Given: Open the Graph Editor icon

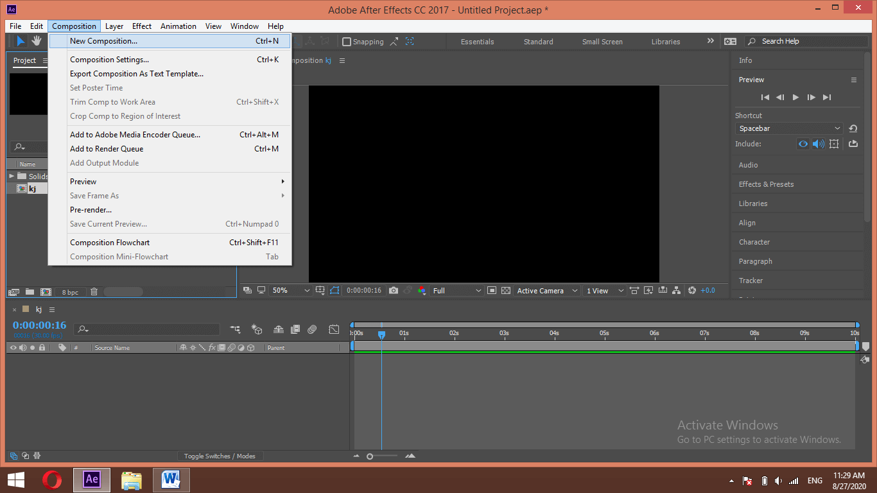Looking at the screenshot, I should pyautogui.click(x=334, y=329).
